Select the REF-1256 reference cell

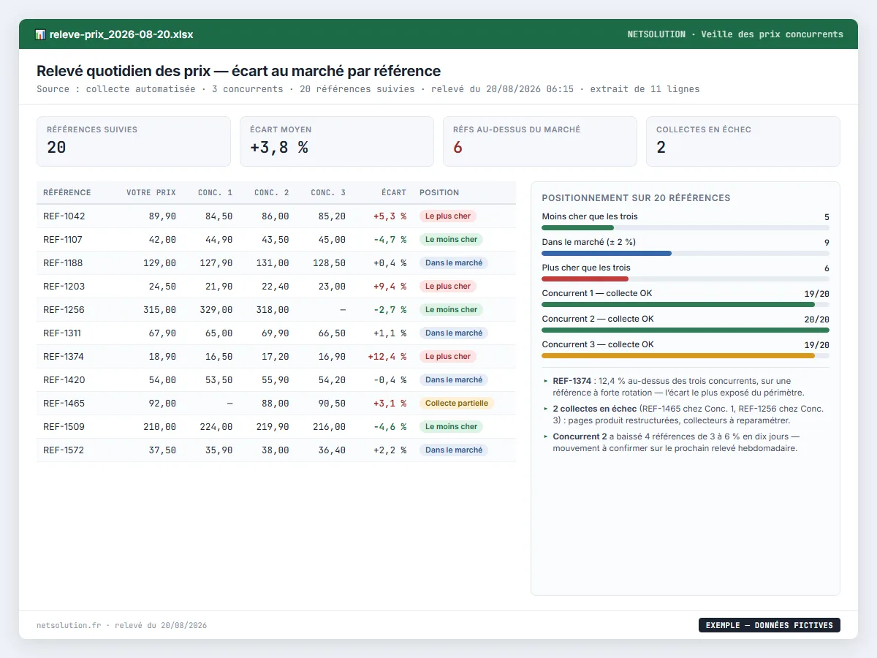point(64,310)
